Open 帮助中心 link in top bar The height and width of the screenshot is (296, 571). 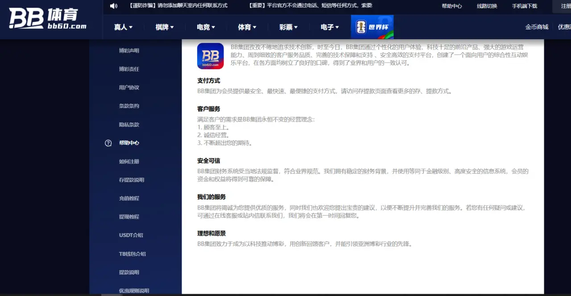tap(452, 6)
